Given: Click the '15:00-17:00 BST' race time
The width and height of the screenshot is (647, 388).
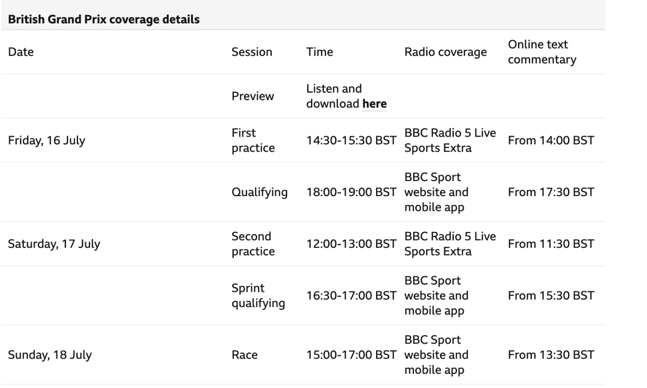Looking at the screenshot, I should pos(351,355).
